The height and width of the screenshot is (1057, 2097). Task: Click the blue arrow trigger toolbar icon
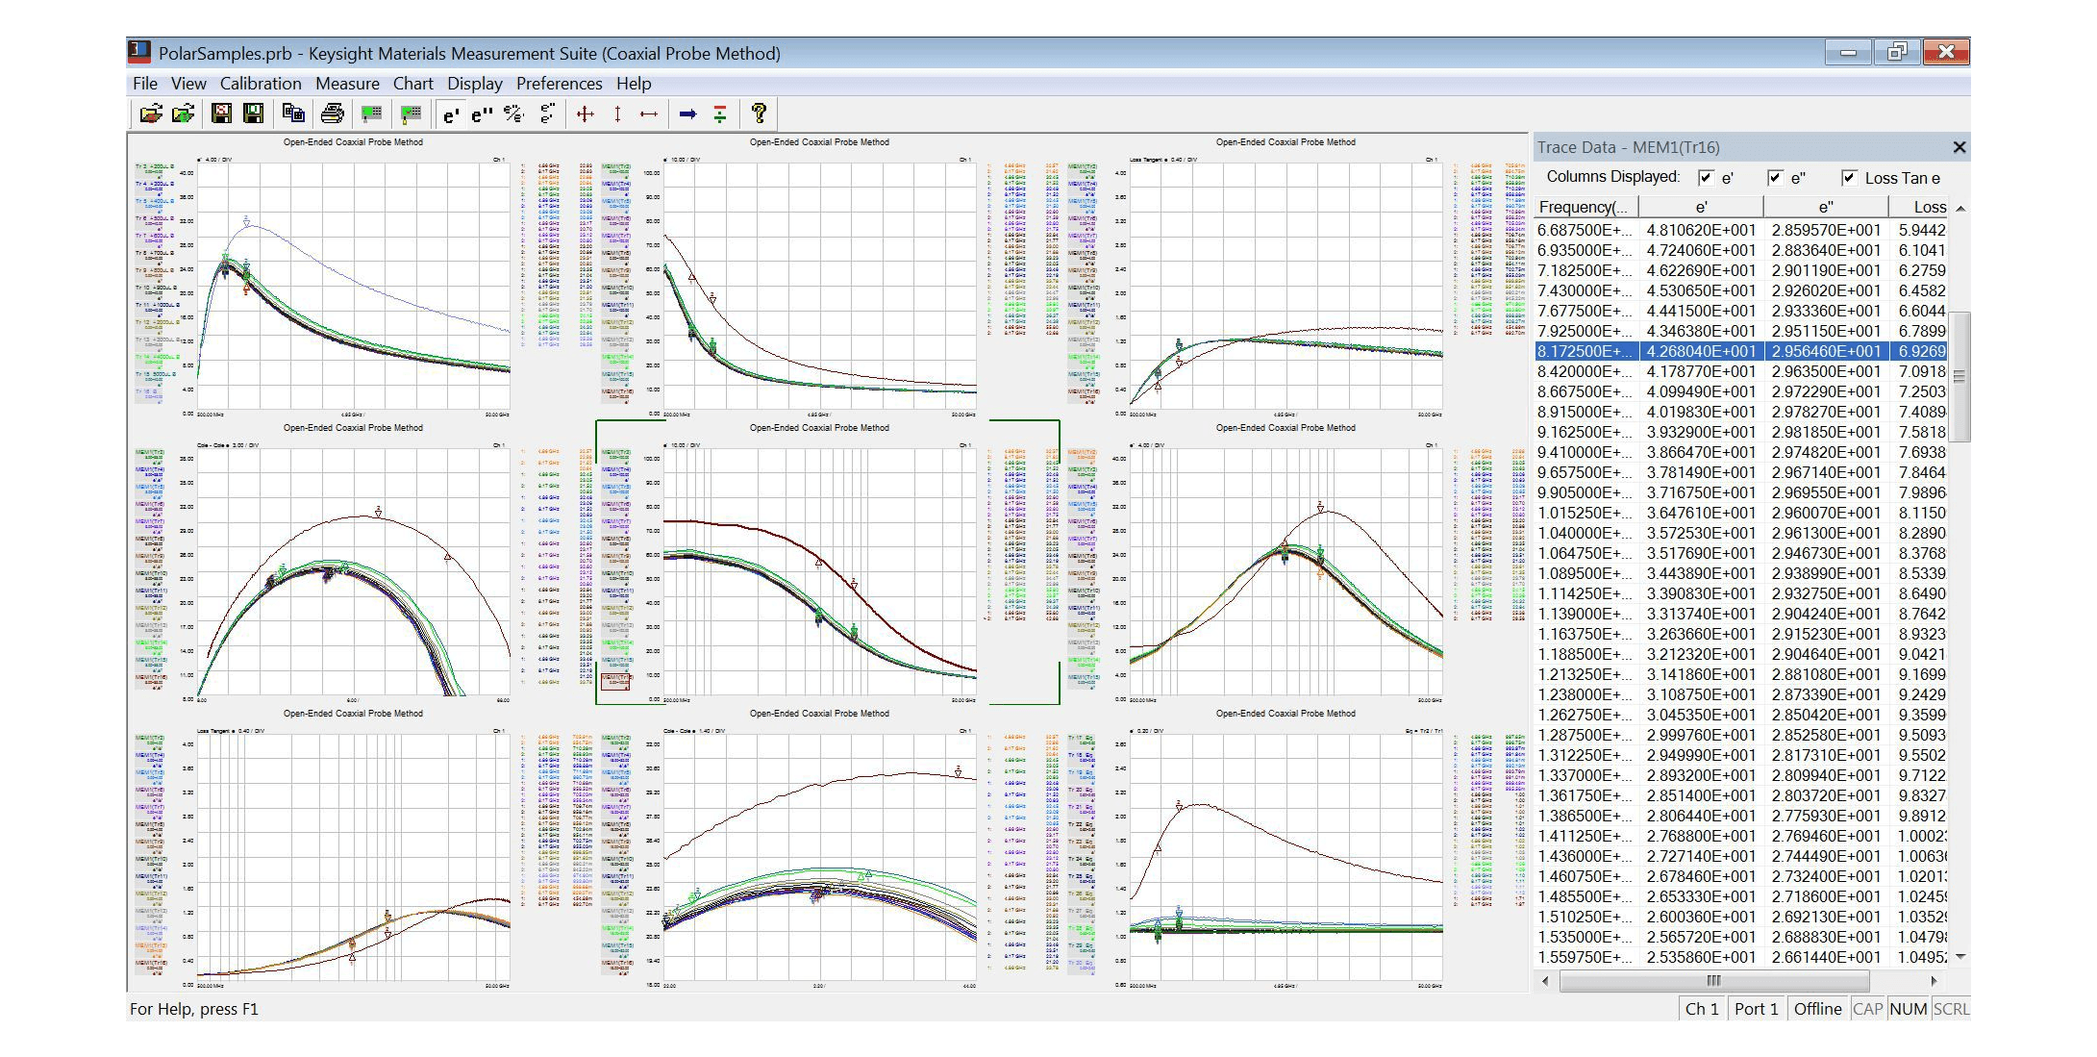tap(688, 114)
